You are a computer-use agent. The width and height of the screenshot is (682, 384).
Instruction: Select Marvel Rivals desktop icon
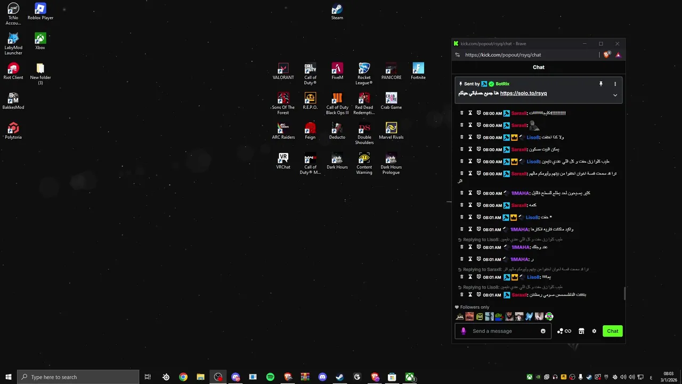pos(391,131)
